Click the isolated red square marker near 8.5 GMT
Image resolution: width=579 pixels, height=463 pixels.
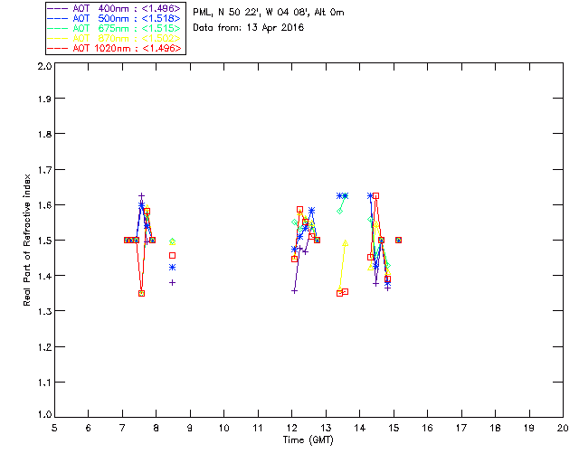pos(172,256)
